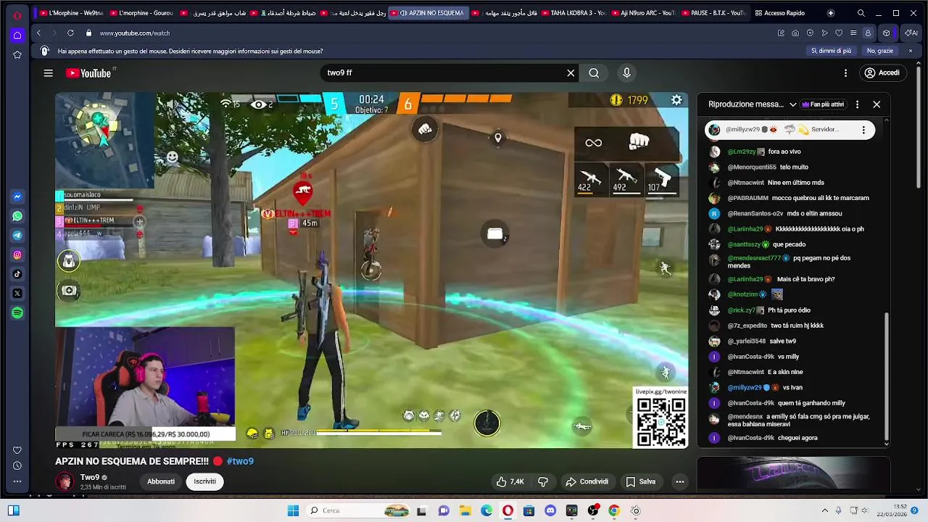Start voice search with the microphone
The height and width of the screenshot is (522, 928).
pos(627,73)
